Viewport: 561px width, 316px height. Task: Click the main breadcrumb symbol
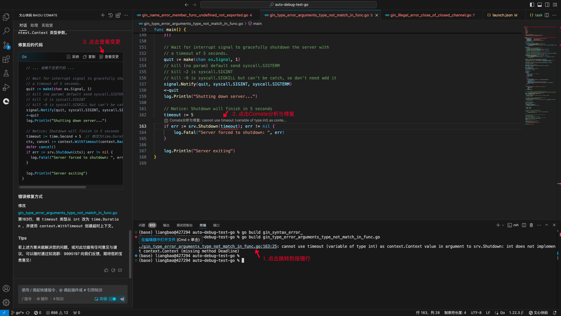(255, 24)
